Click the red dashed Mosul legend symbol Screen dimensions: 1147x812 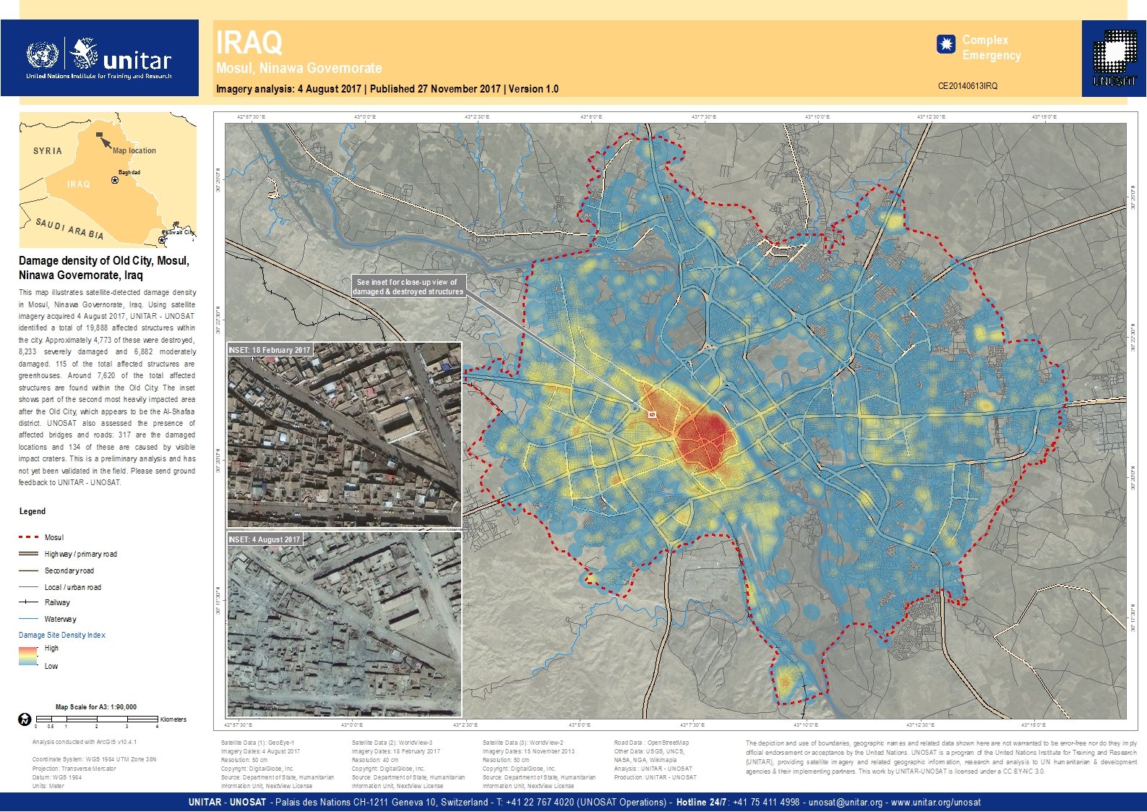(29, 537)
